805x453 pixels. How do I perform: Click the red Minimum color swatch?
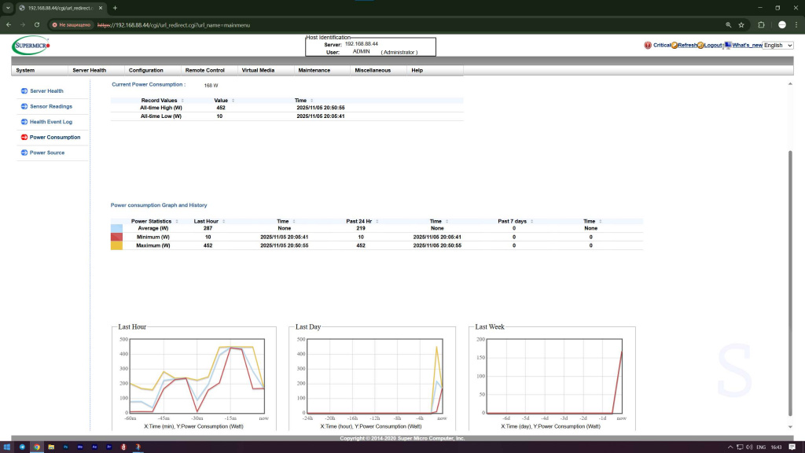116,237
